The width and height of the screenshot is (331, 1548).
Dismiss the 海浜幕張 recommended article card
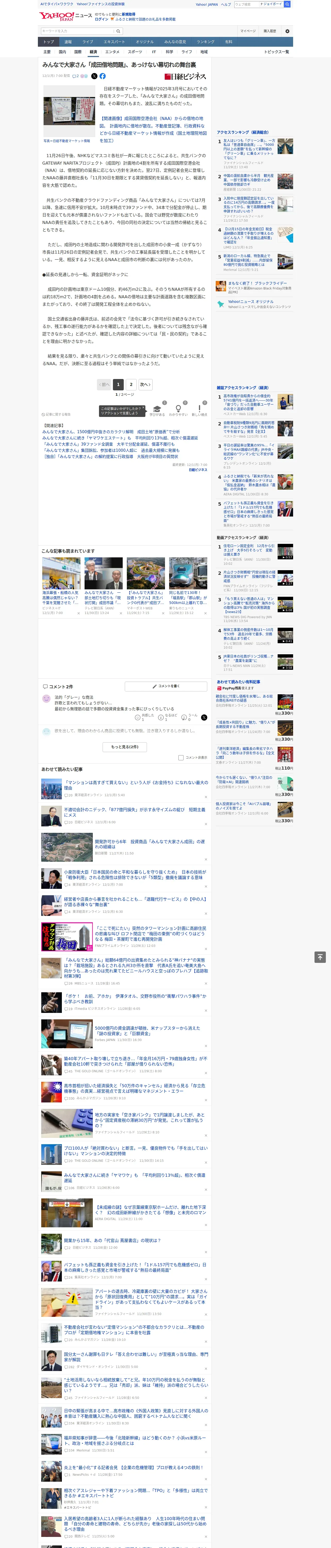pos(78,614)
